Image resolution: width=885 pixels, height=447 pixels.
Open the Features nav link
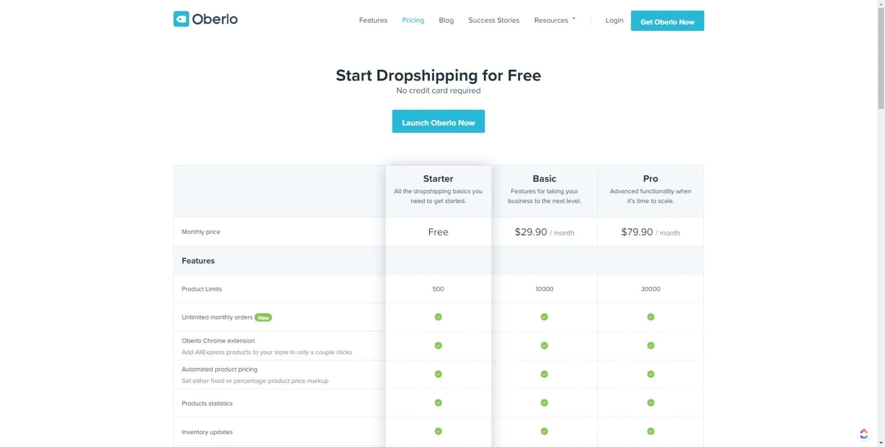click(x=373, y=21)
